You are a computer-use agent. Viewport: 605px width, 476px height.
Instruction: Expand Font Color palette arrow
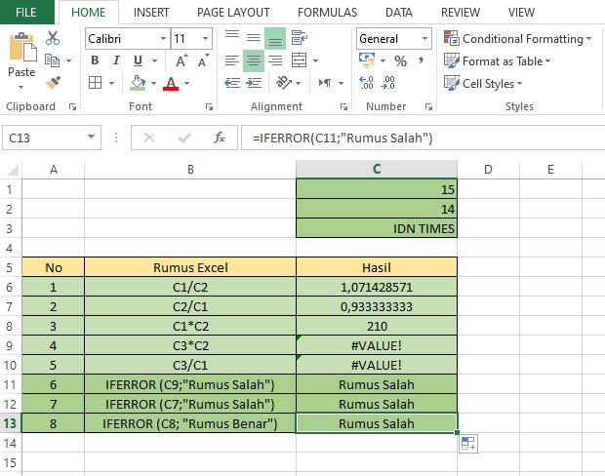pos(186,83)
